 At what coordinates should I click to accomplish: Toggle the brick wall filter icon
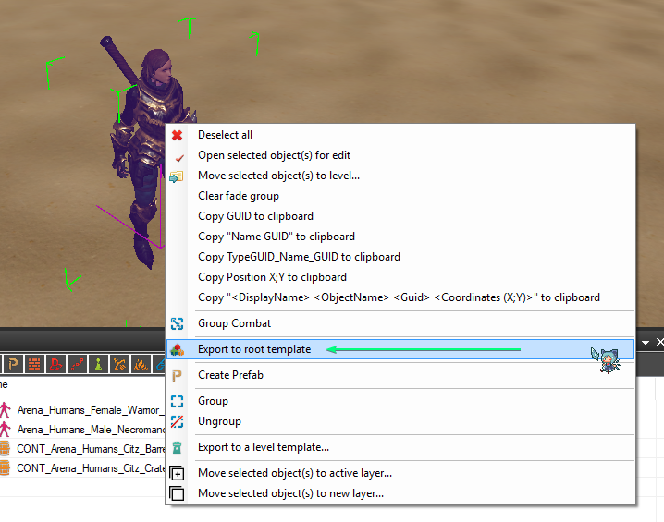(34, 364)
